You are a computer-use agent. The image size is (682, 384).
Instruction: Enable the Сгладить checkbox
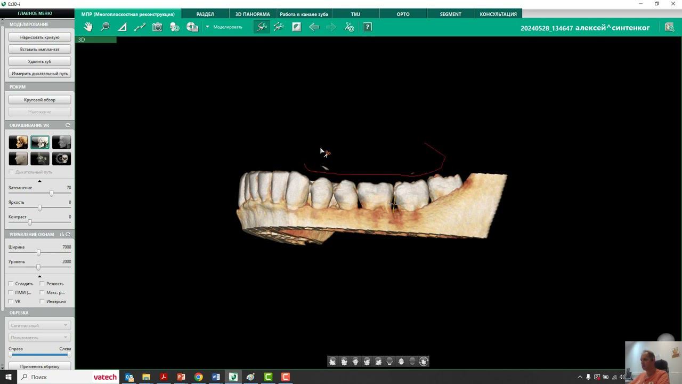tap(11, 284)
